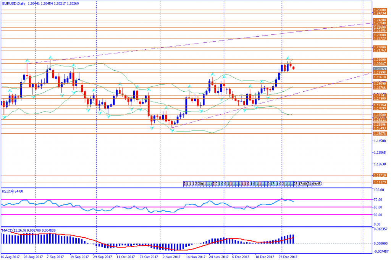Click the 29 Dec 2017 date label
The width and height of the screenshot is (391, 261).
click(288, 257)
